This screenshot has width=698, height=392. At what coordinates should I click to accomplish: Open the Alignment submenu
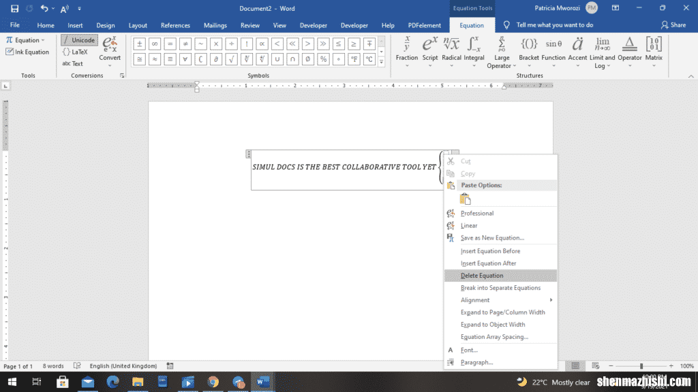(x=500, y=300)
